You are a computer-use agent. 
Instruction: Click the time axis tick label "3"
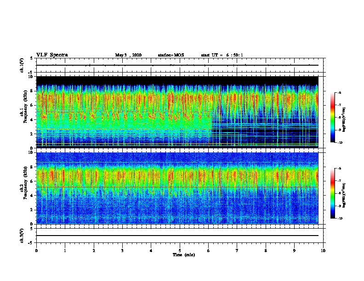coord(122,251)
